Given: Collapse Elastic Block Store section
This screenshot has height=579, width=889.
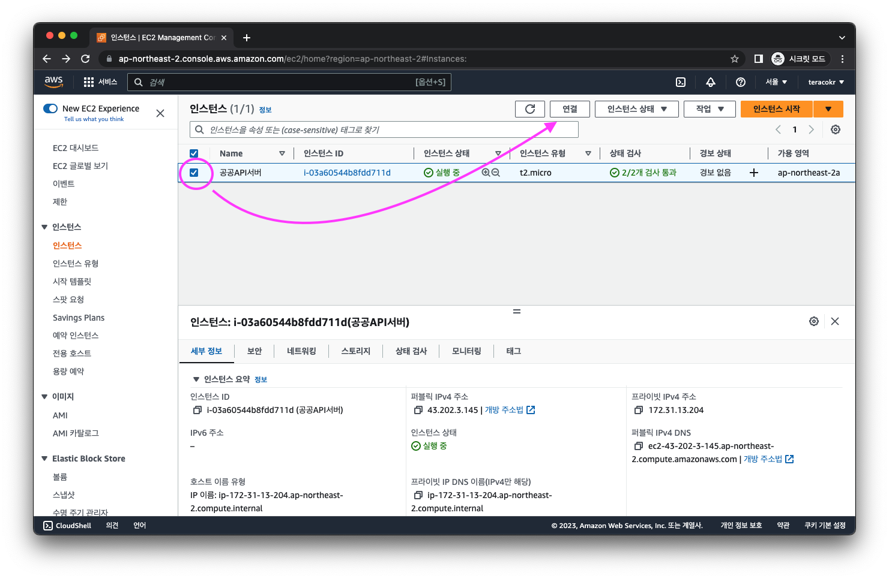Looking at the screenshot, I should 44,459.
